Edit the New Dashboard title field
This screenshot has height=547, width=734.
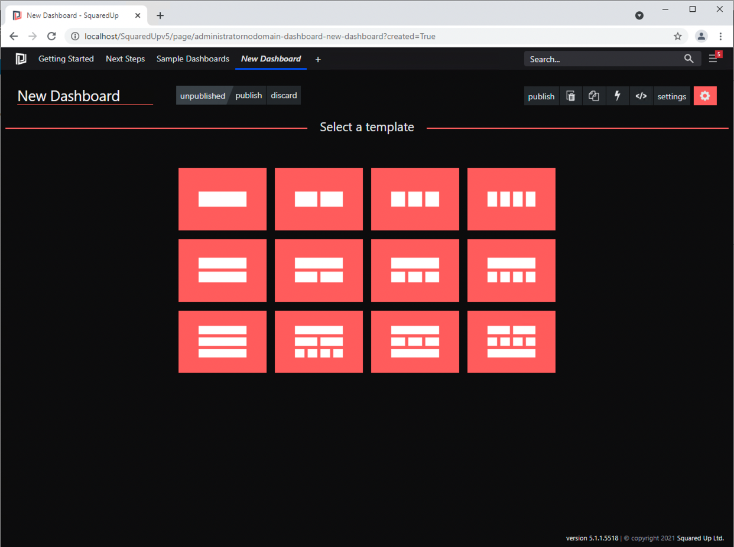[85, 96]
